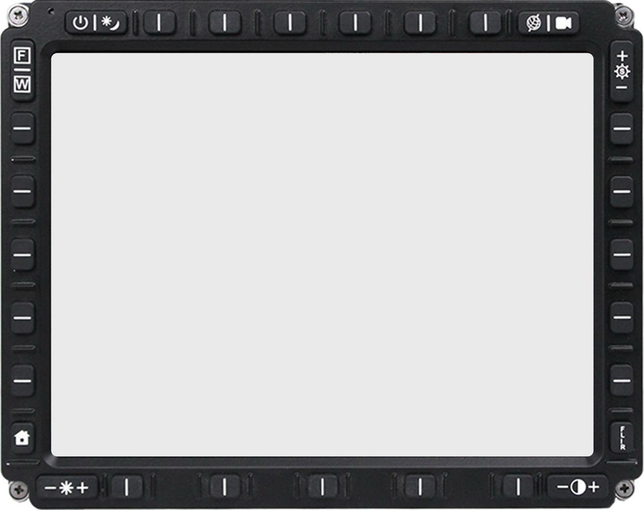Decrease backlight with minus below gear icon
This screenshot has width=644, height=510.
tap(622, 87)
